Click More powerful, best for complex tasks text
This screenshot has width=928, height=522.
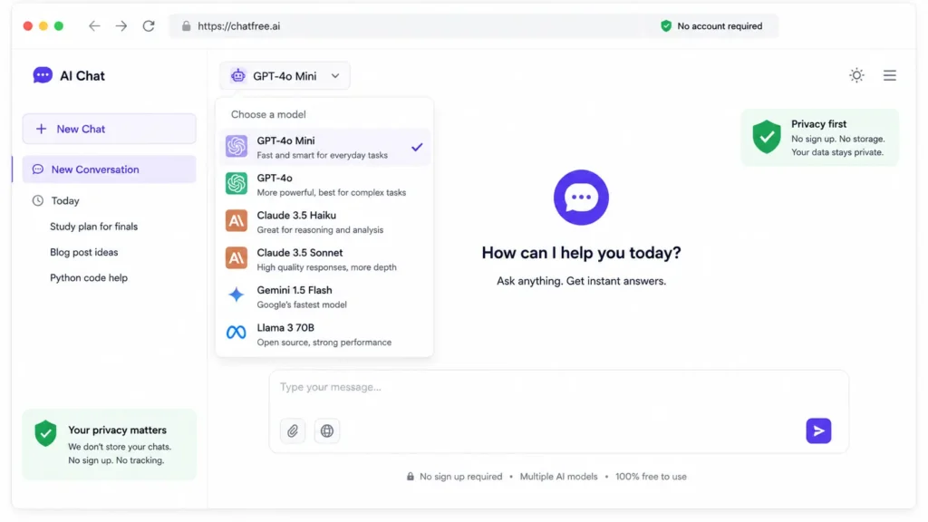coord(332,192)
